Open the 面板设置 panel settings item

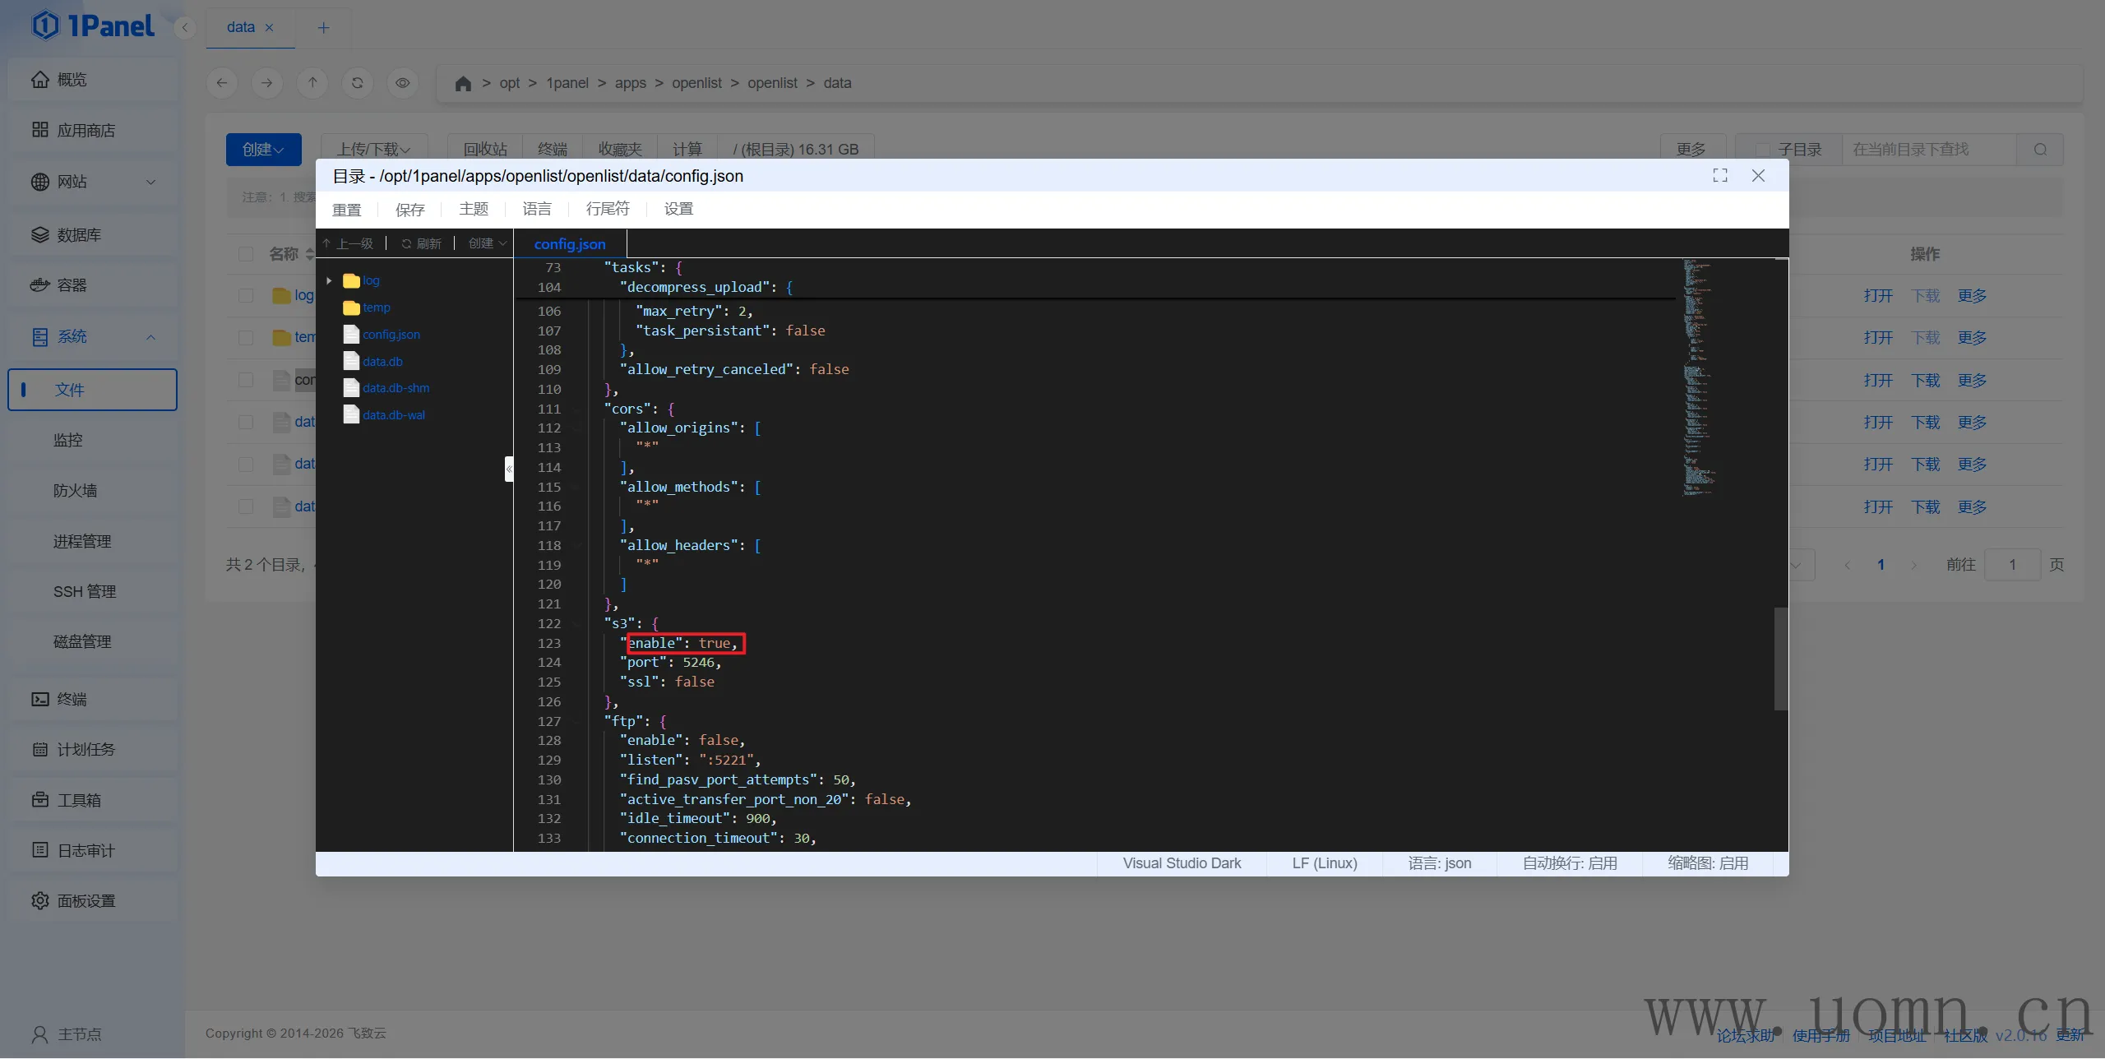(86, 901)
